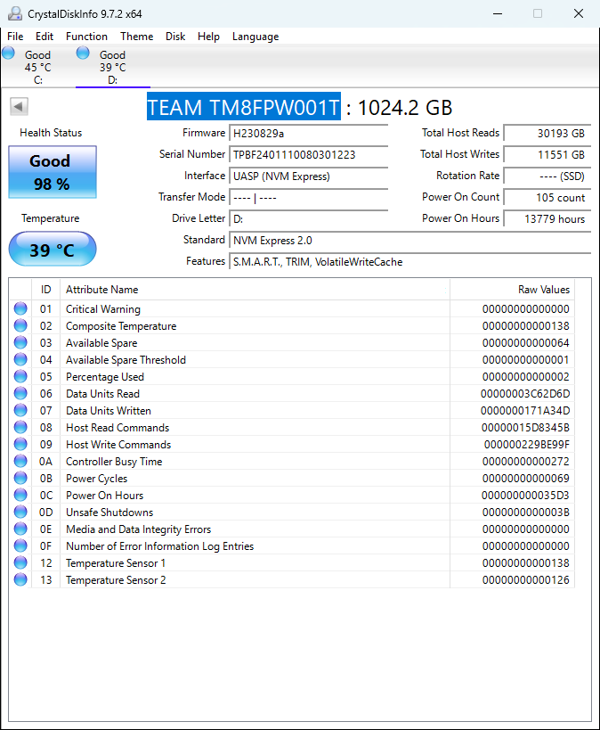Click status orb for Host Write Commands row
The width and height of the screenshot is (600, 730).
tap(20, 444)
